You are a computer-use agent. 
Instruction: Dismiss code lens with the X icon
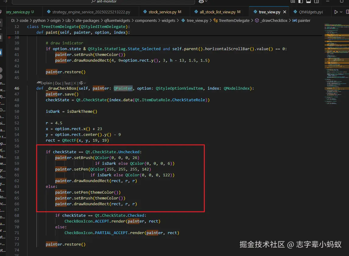(75, 83)
